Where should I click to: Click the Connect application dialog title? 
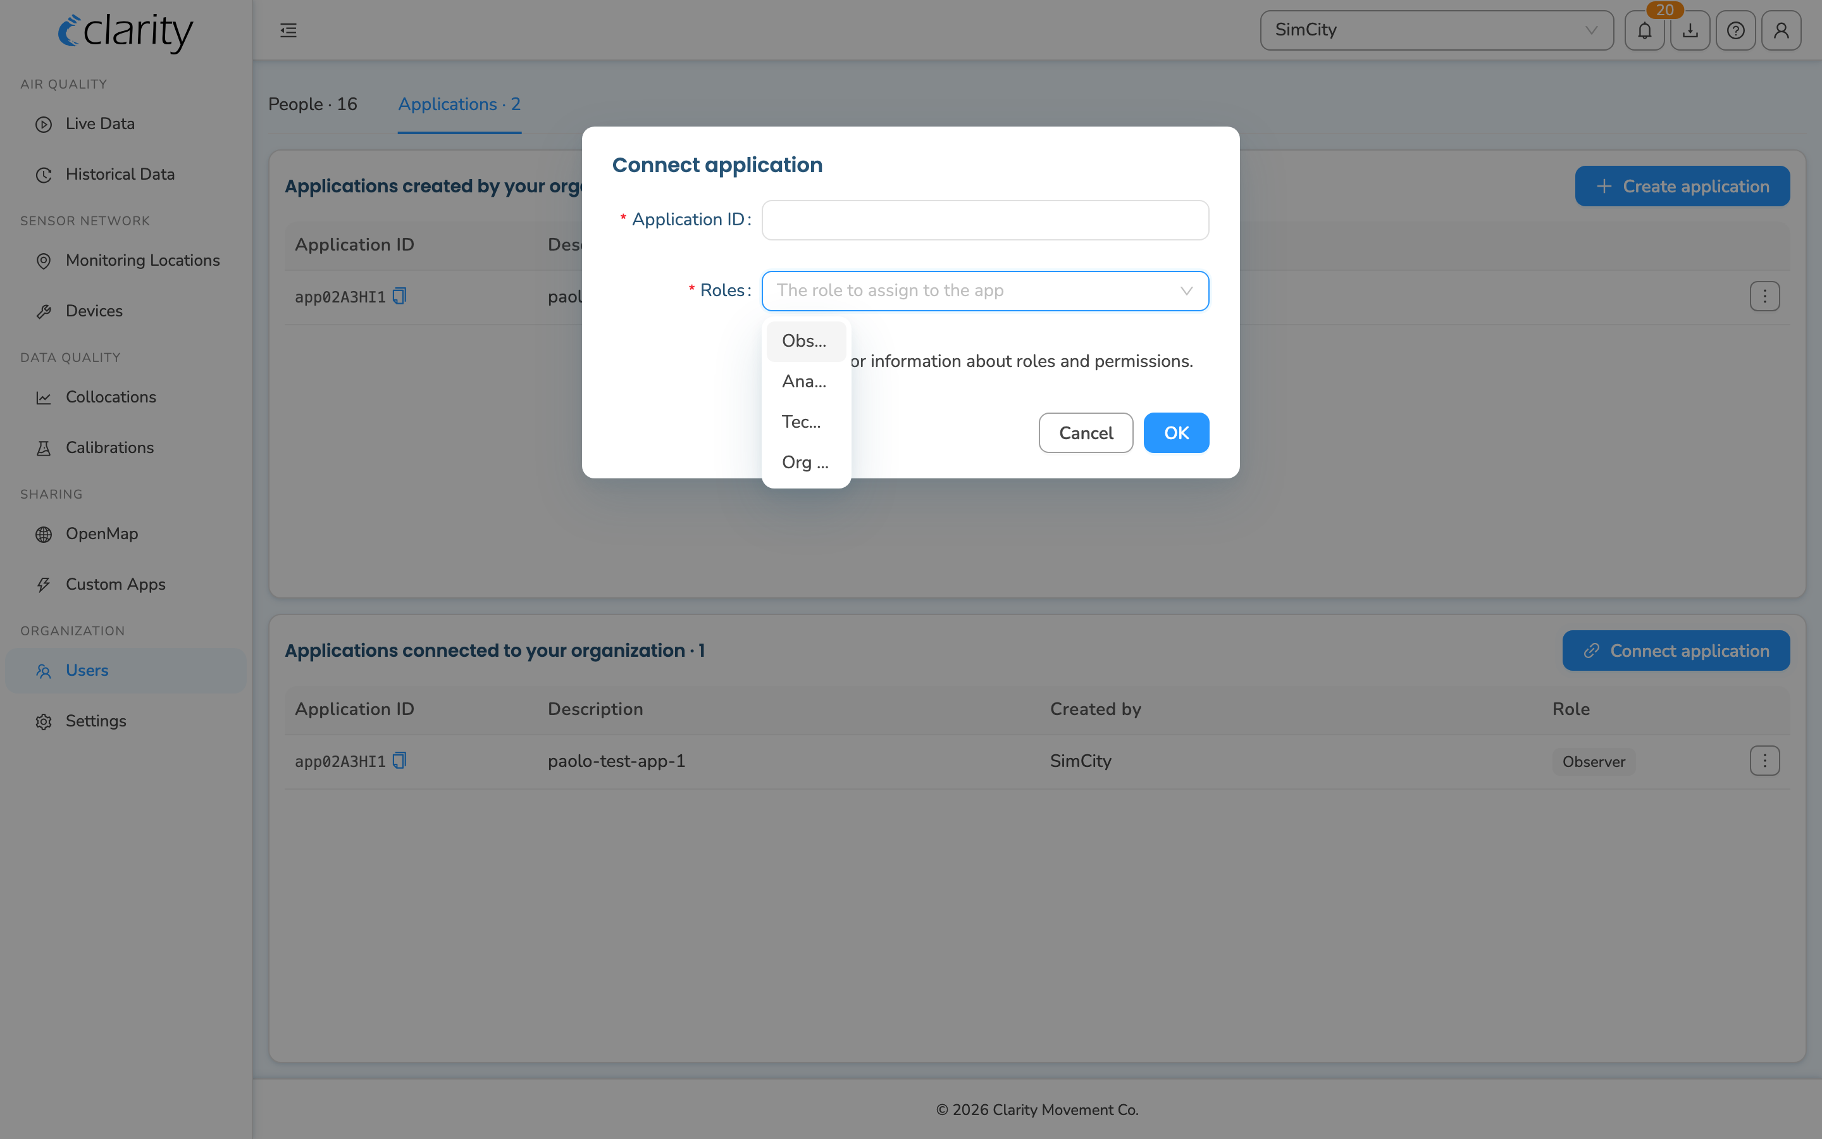coord(717,165)
